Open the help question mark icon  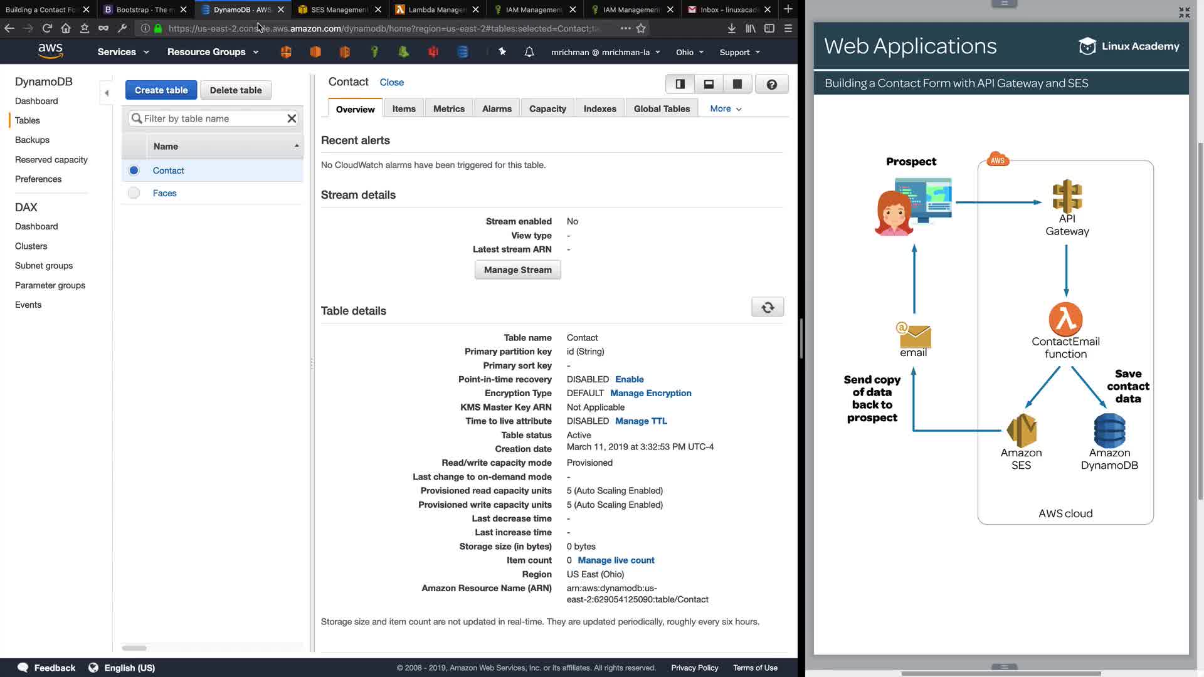771,84
